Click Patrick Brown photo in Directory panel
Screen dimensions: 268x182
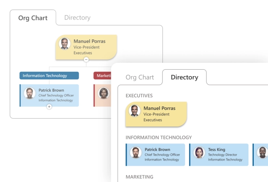pos(136,152)
